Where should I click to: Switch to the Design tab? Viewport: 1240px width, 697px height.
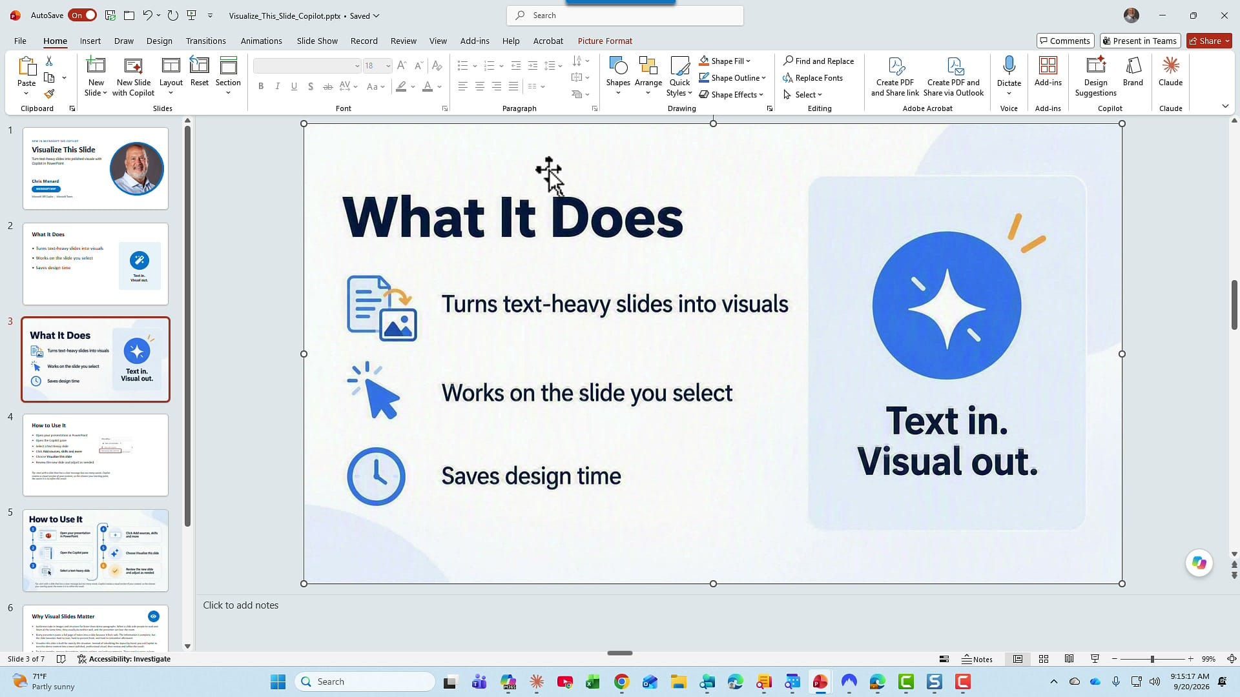159,41
